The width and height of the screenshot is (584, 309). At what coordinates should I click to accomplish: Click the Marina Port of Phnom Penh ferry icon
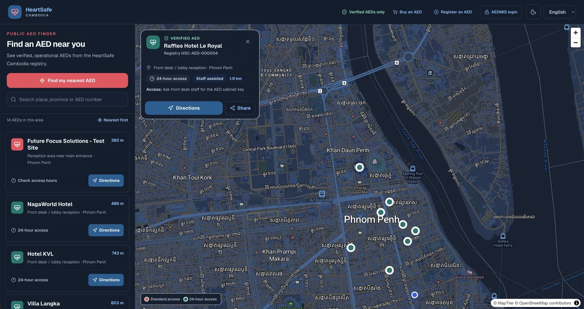tap(413, 168)
